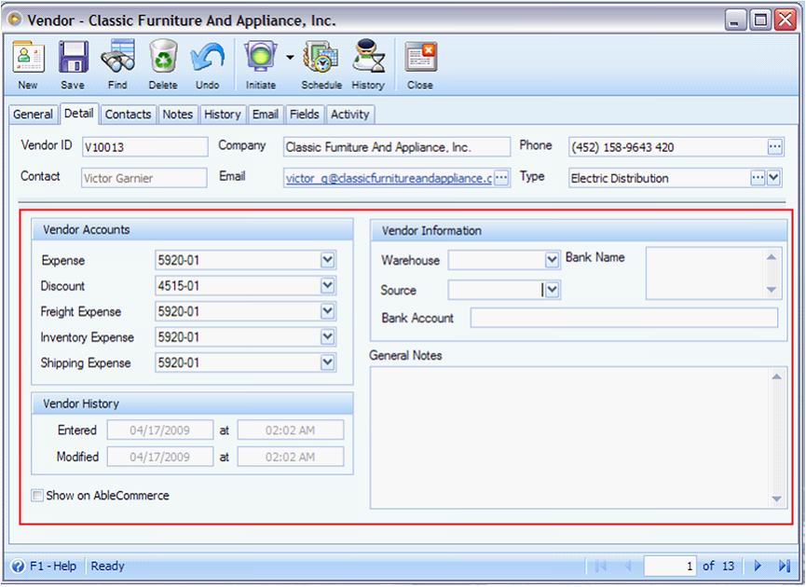This screenshot has height=587, width=806.
Task: Click ellipsis button beside Phone field
Action: click(774, 147)
